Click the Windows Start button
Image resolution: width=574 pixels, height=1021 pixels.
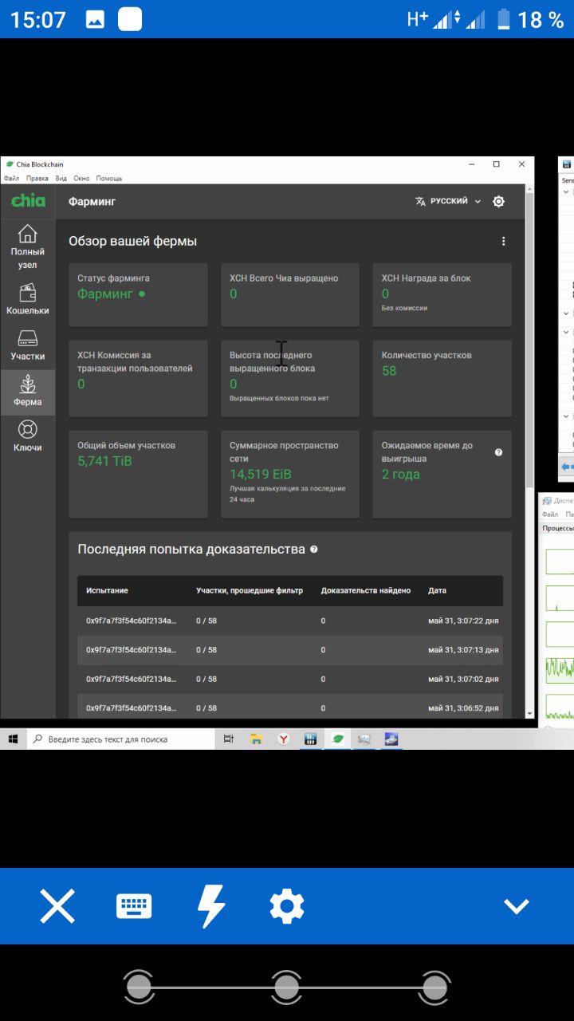point(13,739)
